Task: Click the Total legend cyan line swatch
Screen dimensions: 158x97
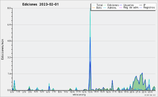Action: pos(93,5)
